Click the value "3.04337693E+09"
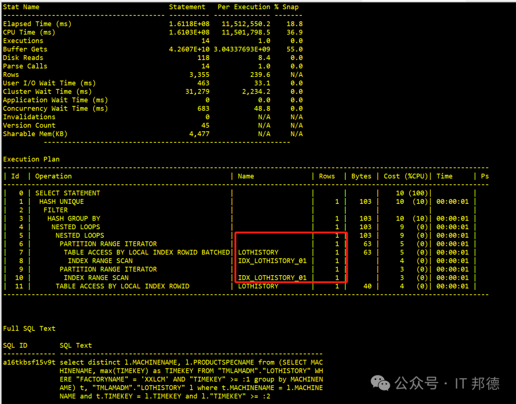Image resolution: width=516 pixels, height=404 pixels. point(242,49)
